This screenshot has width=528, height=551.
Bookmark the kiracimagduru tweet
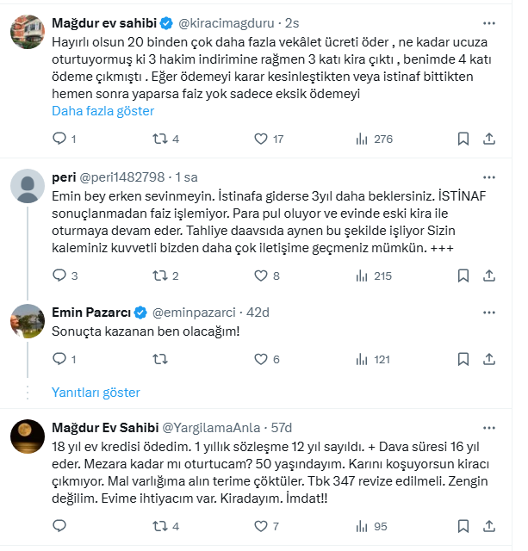[463, 139]
